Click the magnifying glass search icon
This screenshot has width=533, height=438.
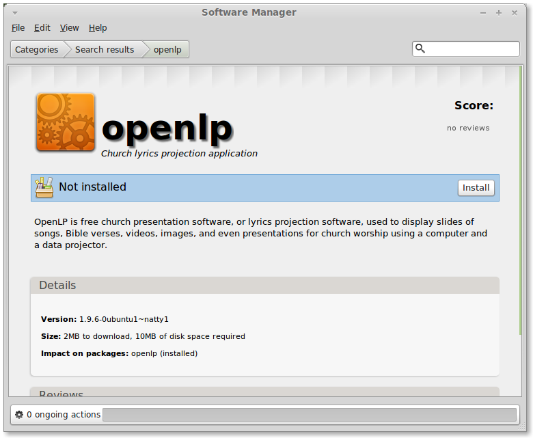[x=420, y=49]
